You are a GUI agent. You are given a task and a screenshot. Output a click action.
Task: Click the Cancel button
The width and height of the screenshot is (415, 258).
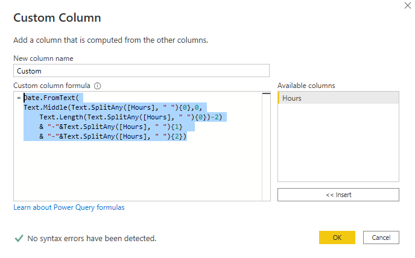381,238
